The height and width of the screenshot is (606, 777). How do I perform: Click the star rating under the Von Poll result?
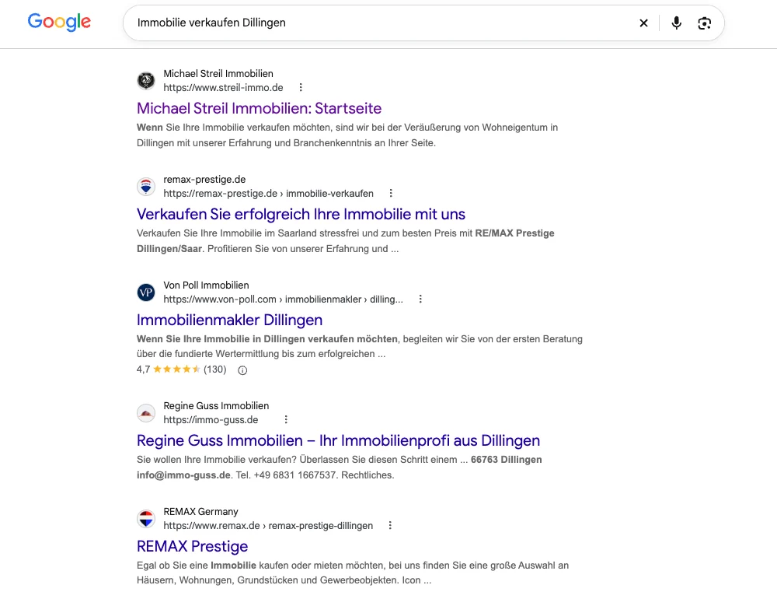(x=176, y=370)
